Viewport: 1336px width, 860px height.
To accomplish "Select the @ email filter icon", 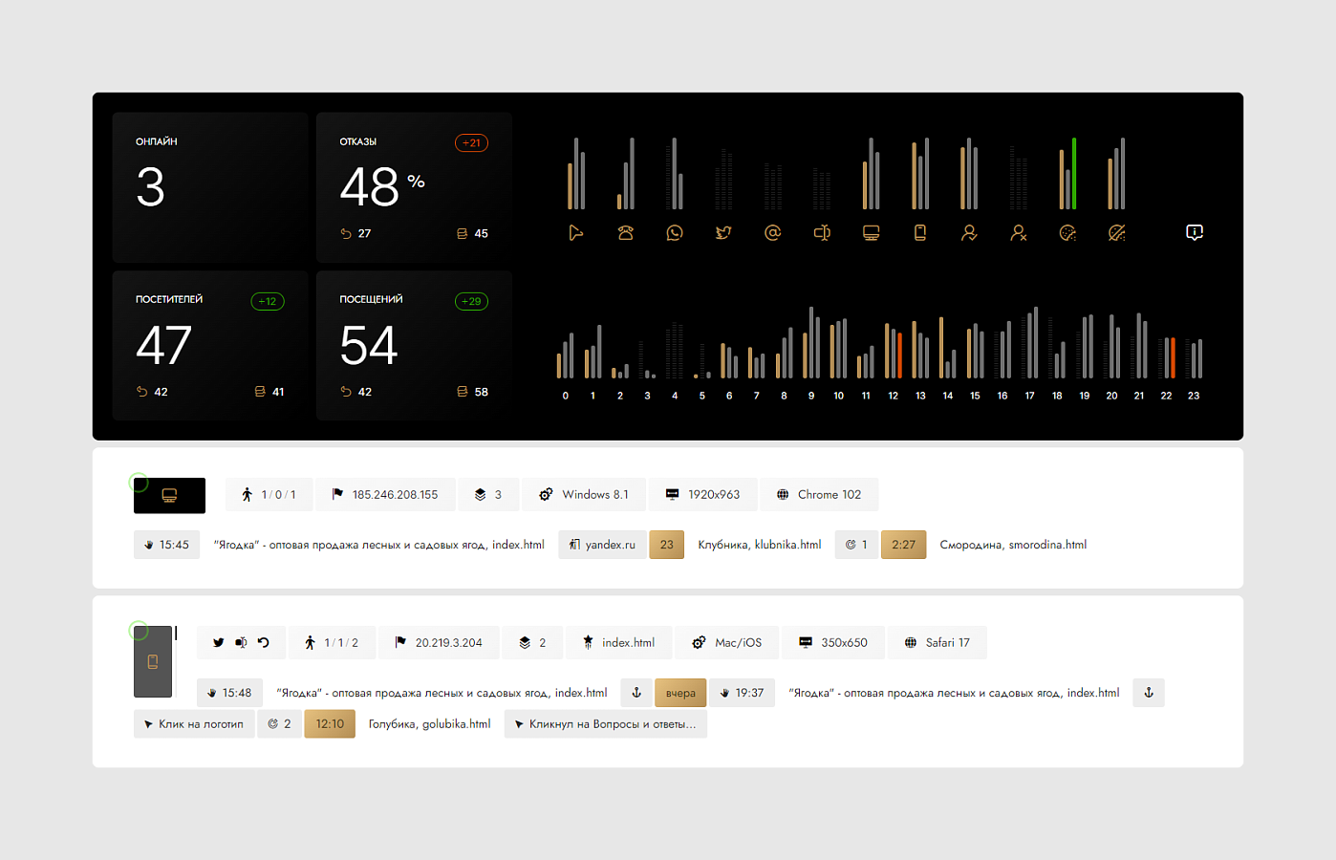I will pos(772,232).
